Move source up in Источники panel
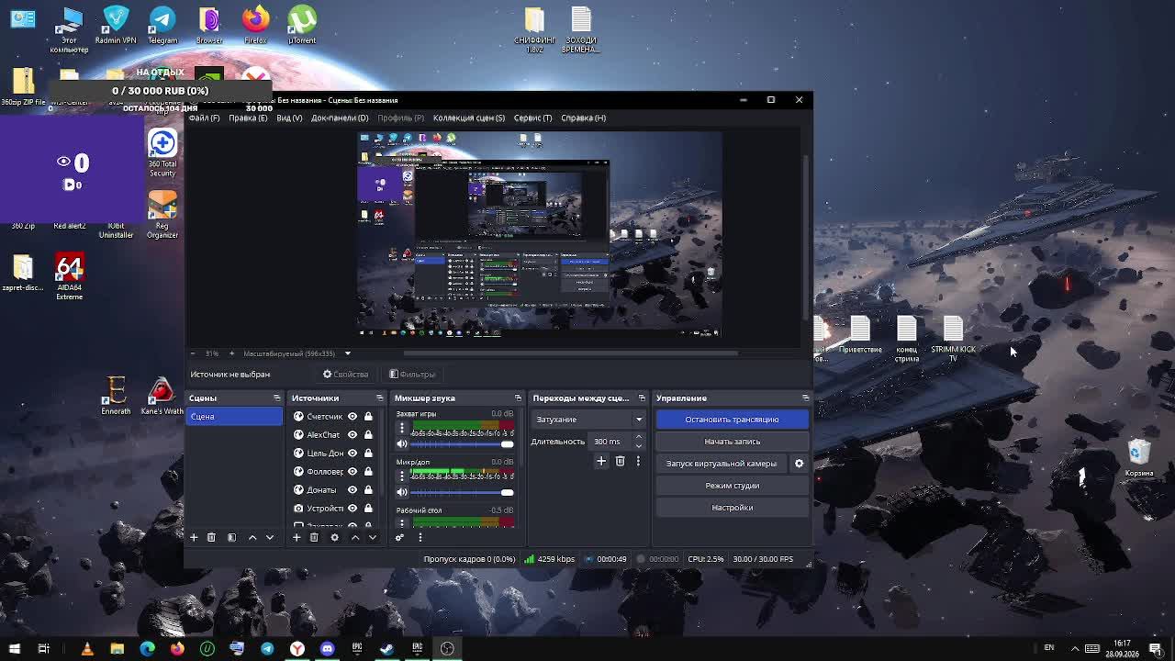1175x661 pixels. click(x=355, y=537)
